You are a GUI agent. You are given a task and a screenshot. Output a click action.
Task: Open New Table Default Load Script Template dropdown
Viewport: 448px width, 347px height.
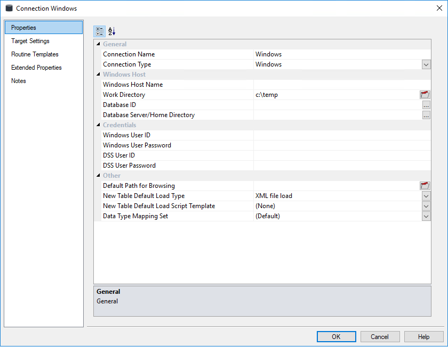coord(426,206)
